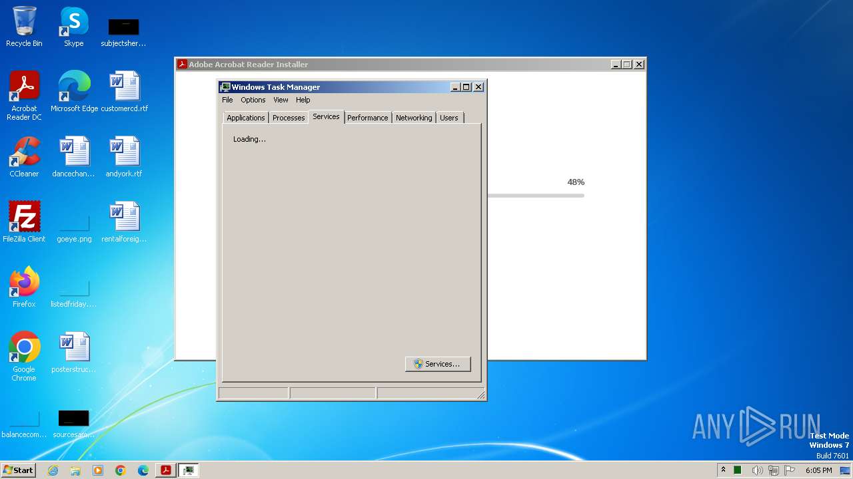Open the CCleaner desktop shortcut
Screen dimensions: 853x479
tap(24, 157)
